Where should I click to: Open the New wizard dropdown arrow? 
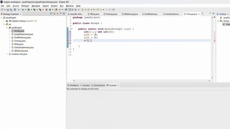coord(5,10)
